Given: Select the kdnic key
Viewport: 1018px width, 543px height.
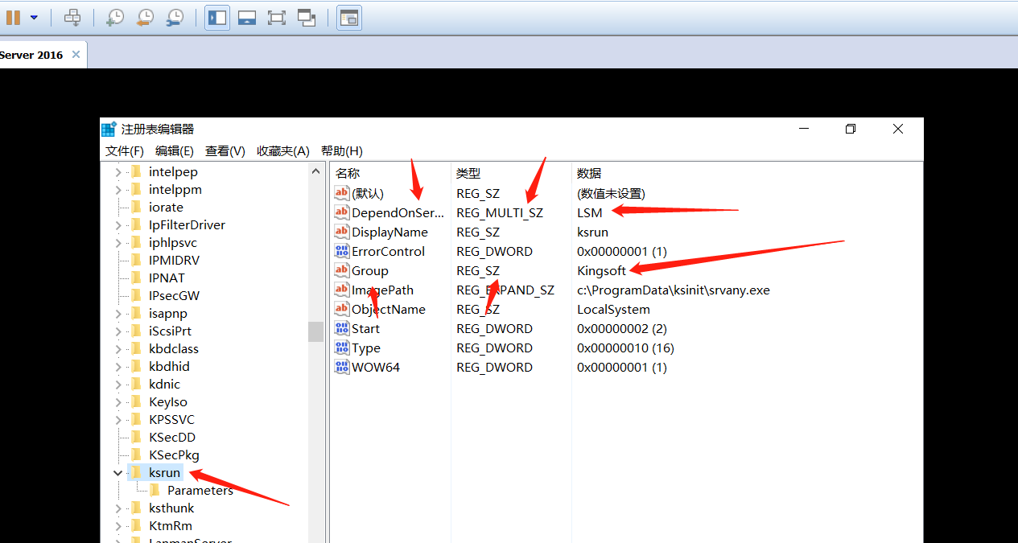Looking at the screenshot, I should [x=164, y=385].
